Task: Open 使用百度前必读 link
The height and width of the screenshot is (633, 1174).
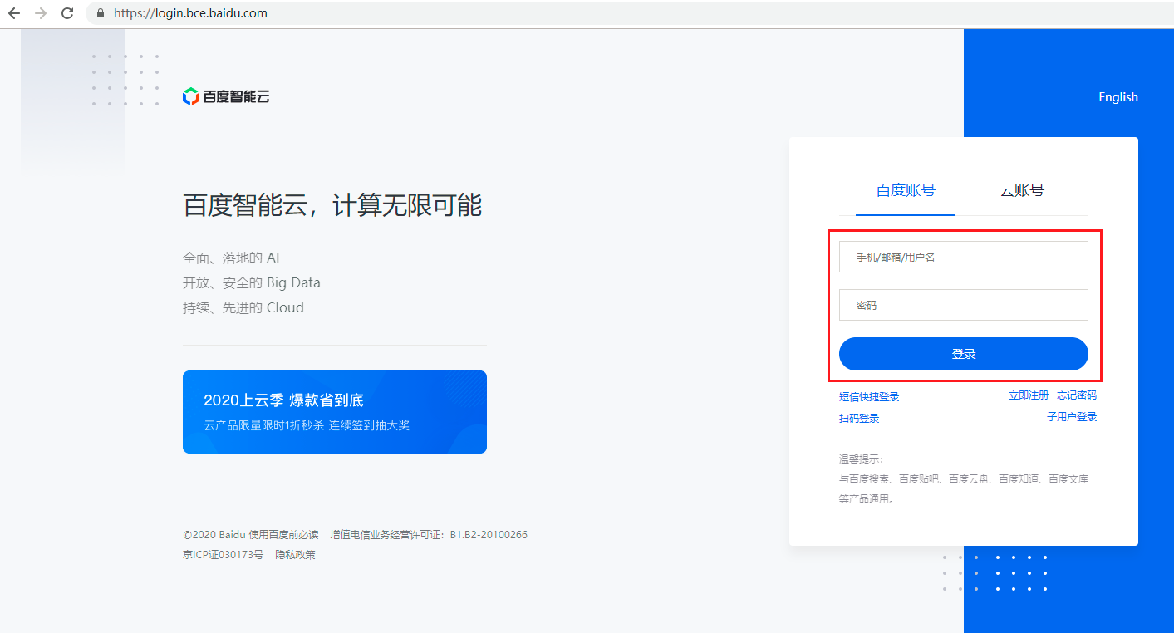Action: pos(283,535)
